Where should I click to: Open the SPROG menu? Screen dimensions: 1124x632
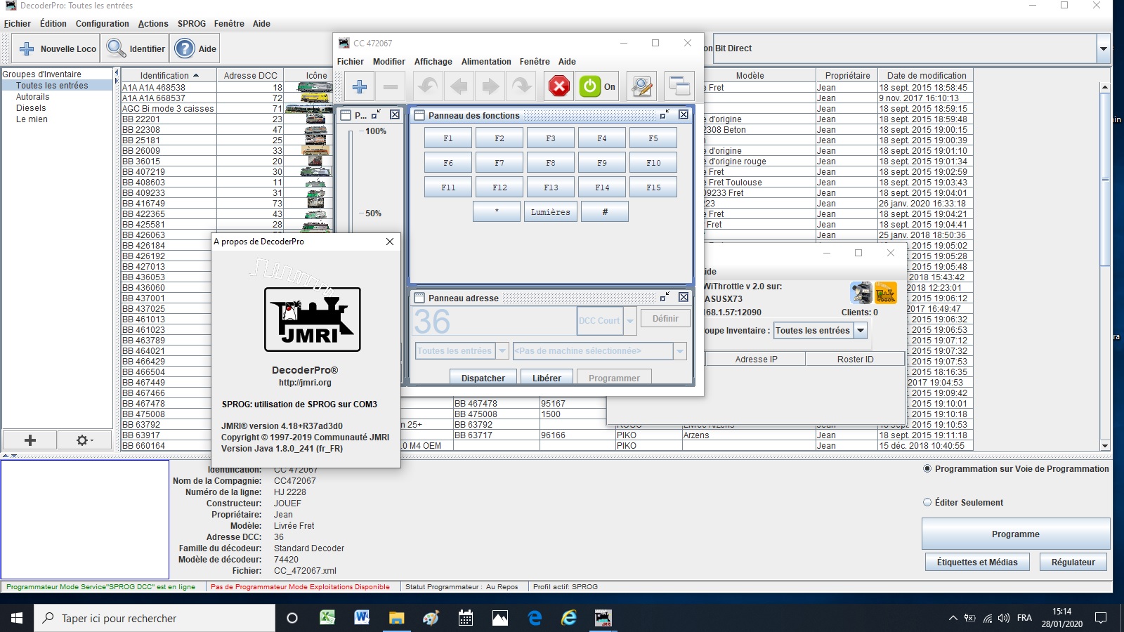point(192,23)
